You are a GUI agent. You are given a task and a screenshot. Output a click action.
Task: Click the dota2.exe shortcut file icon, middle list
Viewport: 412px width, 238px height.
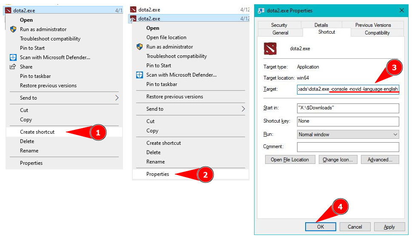point(133,19)
